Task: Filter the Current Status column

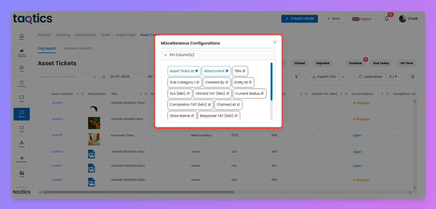Action: (387, 94)
